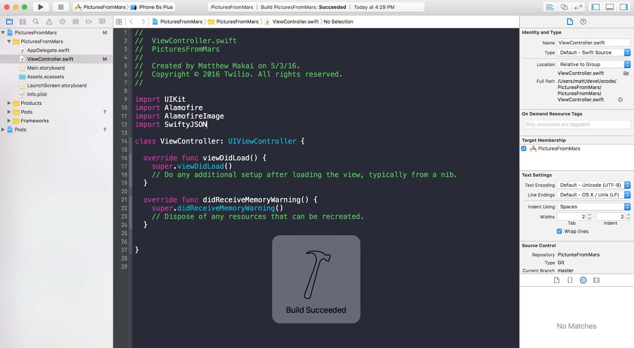Open Assets.xcassets in the navigator
Screen dimensions: 634x348
pyautogui.click(x=46, y=77)
